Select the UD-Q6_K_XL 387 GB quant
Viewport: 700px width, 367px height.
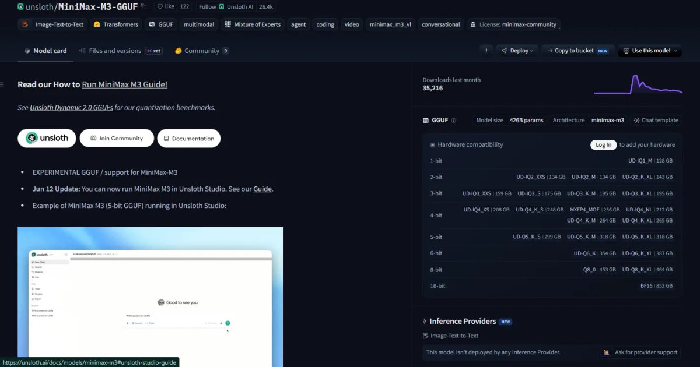pos(647,253)
